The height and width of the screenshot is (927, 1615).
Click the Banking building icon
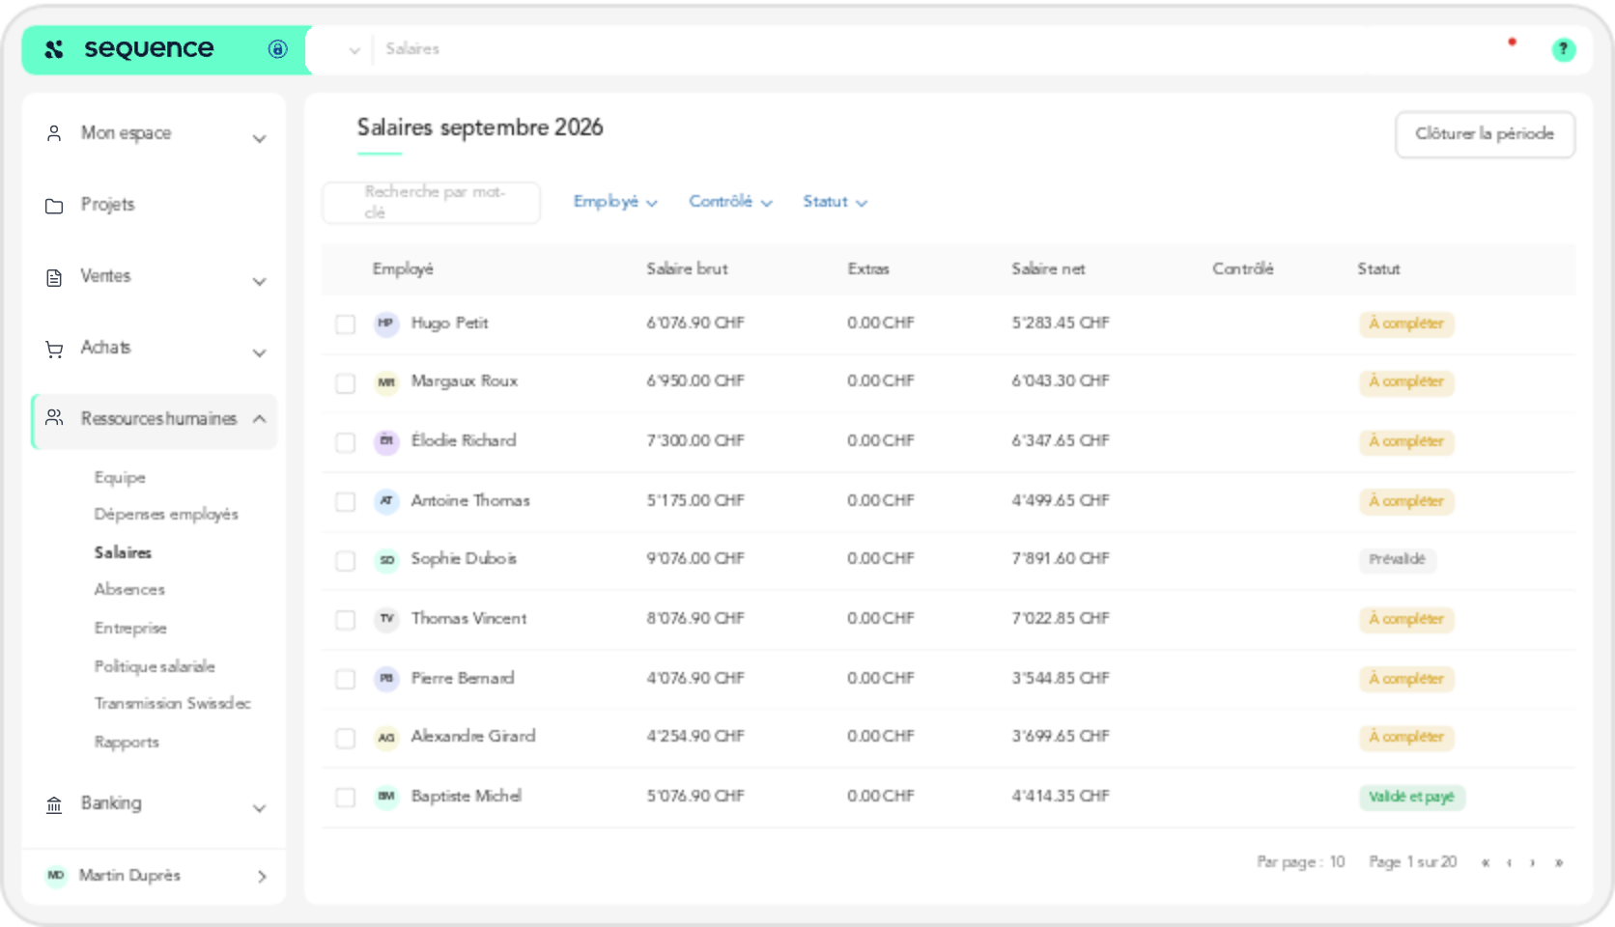tap(54, 804)
